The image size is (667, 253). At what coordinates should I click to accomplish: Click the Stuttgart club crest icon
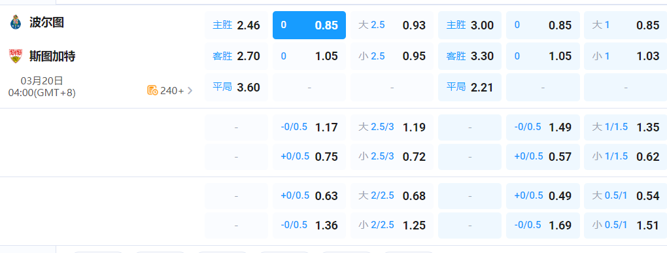(x=15, y=56)
